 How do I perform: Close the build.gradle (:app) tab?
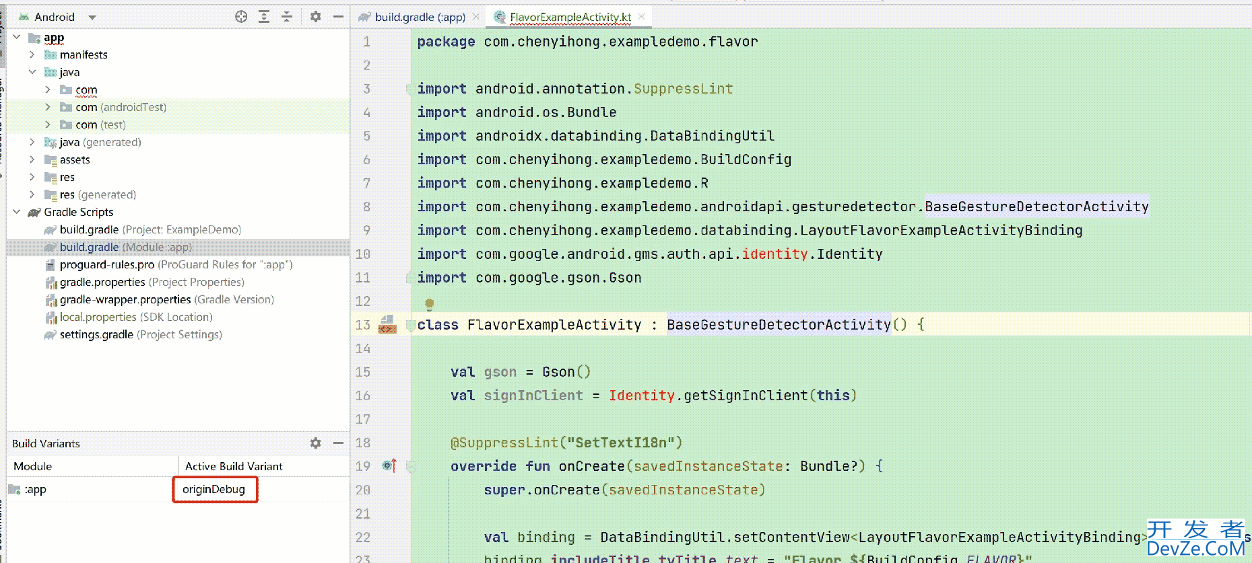(x=476, y=17)
